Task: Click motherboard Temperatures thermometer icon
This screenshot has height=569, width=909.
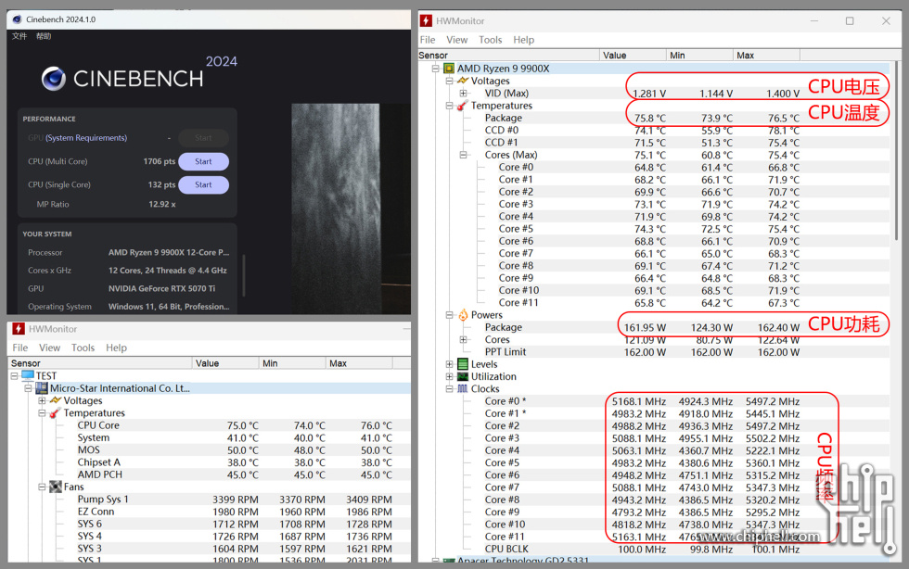Action: (x=55, y=413)
